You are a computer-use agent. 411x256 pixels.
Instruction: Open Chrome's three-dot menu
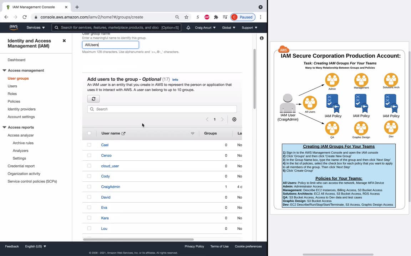(260, 17)
